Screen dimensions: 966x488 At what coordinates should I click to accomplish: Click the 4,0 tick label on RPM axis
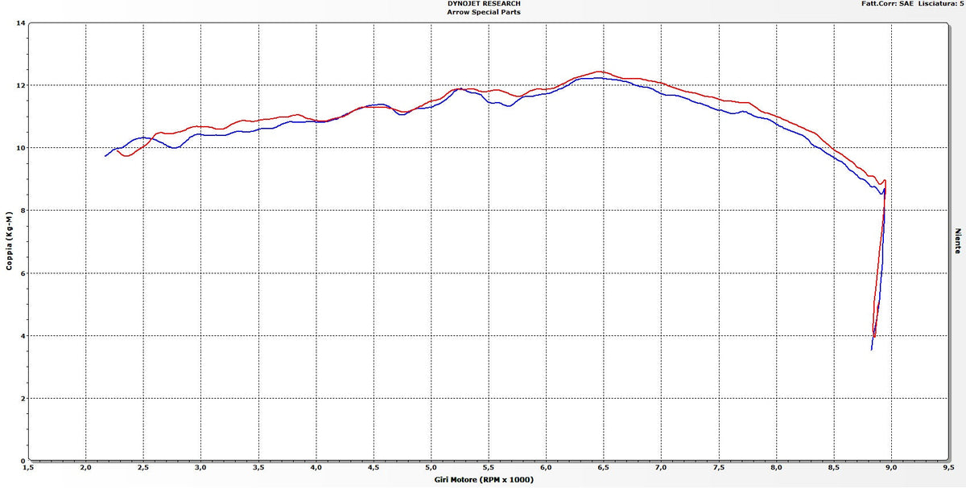coord(316,467)
